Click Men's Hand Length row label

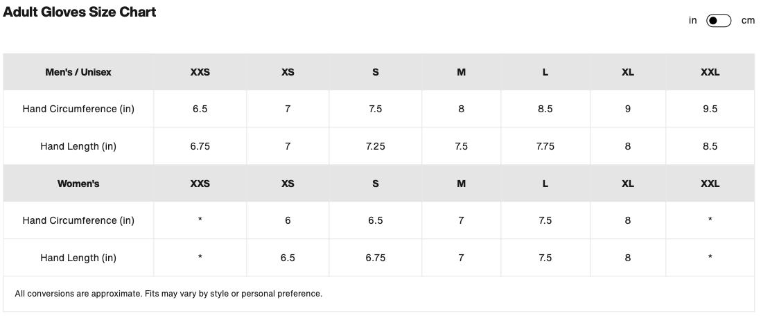pyautogui.click(x=78, y=146)
